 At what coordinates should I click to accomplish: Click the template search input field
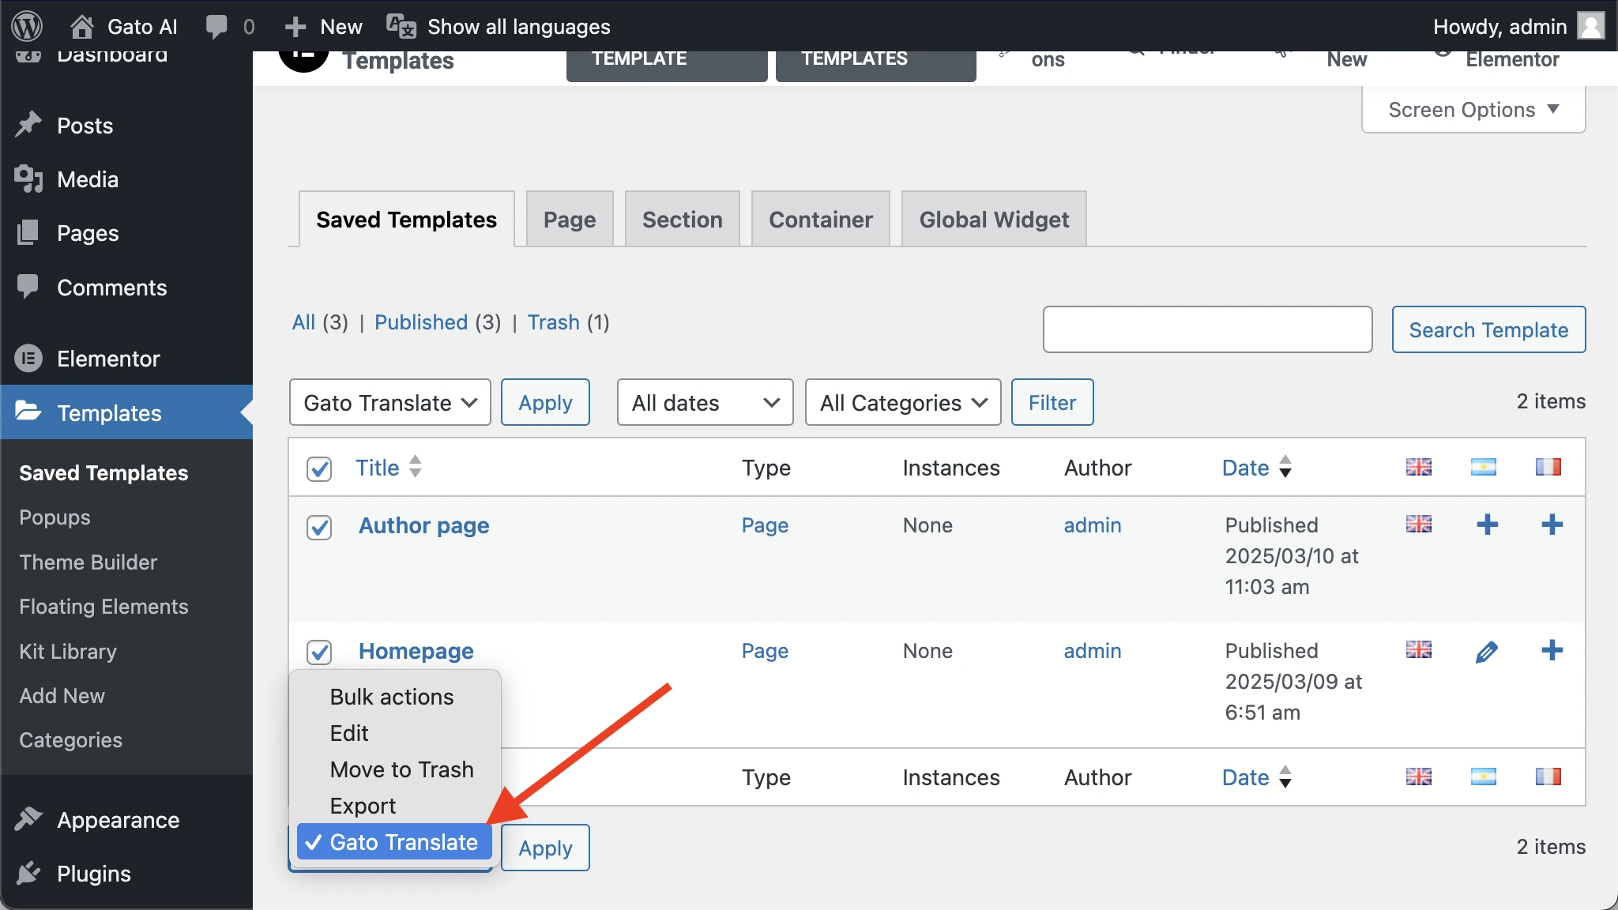1206,329
